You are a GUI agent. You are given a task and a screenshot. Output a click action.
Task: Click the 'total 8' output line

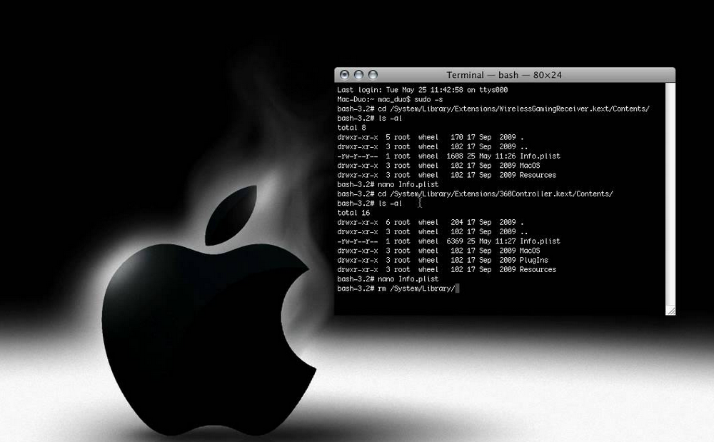[351, 127]
